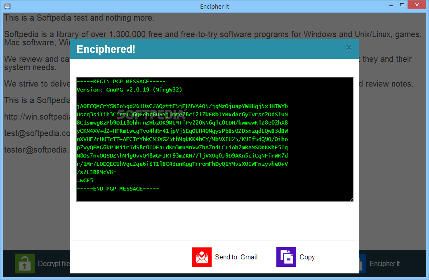Click the ciphertext line starting with r/1Mr7LOEQEC
This screenshot has width=429, height=280.
[182, 164]
